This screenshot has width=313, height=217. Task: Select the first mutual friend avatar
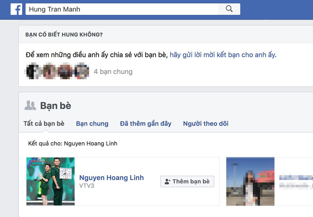click(x=33, y=72)
